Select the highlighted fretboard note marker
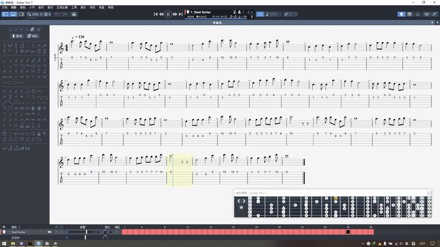Viewport: 440px width, 247px height. point(335,198)
